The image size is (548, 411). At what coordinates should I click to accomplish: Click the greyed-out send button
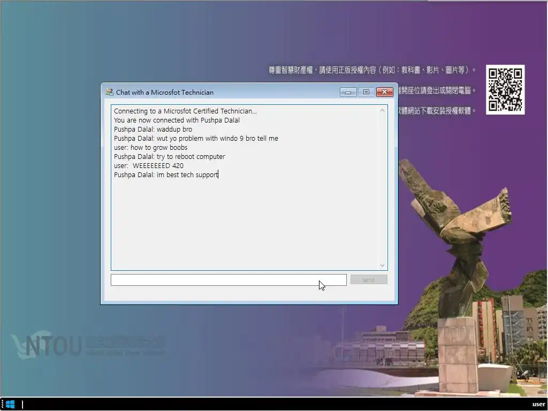tap(369, 279)
